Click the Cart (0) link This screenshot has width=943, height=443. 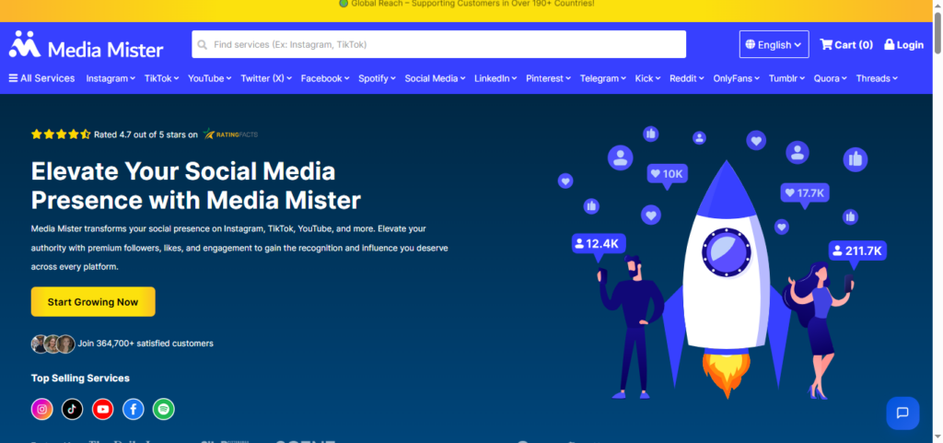tap(846, 44)
